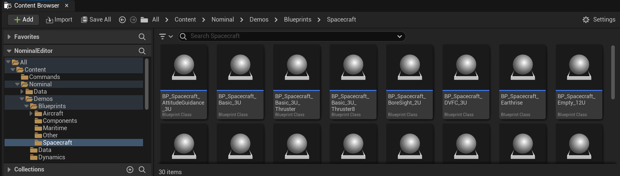
Task: Open the chevron menu after Blueprints breadcrumb
Action: (x=319, y=20)
